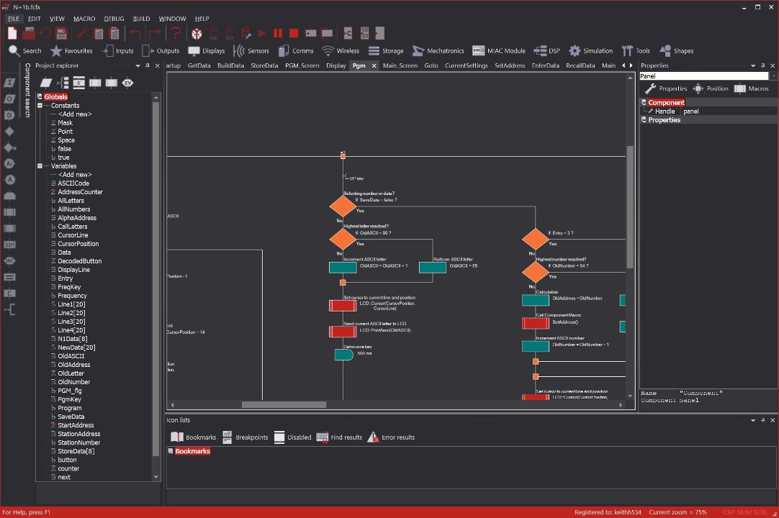
Task: Click the Redo arrow in the toolbar
Action: [154, 33]
